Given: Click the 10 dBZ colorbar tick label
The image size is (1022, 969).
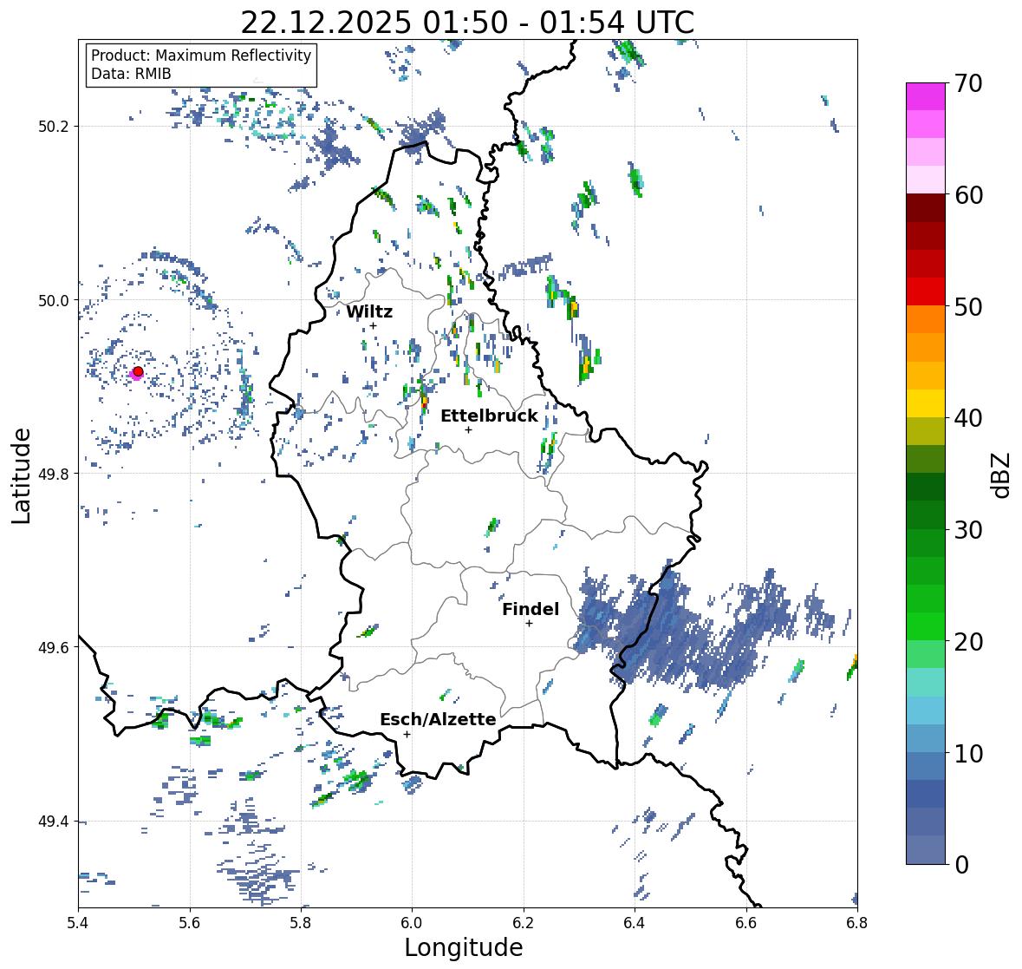Looking at the screenshot, I should pos(968,753).
